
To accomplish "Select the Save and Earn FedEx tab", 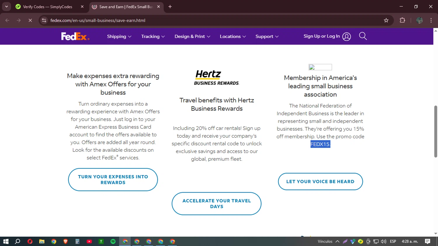I will (126, 7).
